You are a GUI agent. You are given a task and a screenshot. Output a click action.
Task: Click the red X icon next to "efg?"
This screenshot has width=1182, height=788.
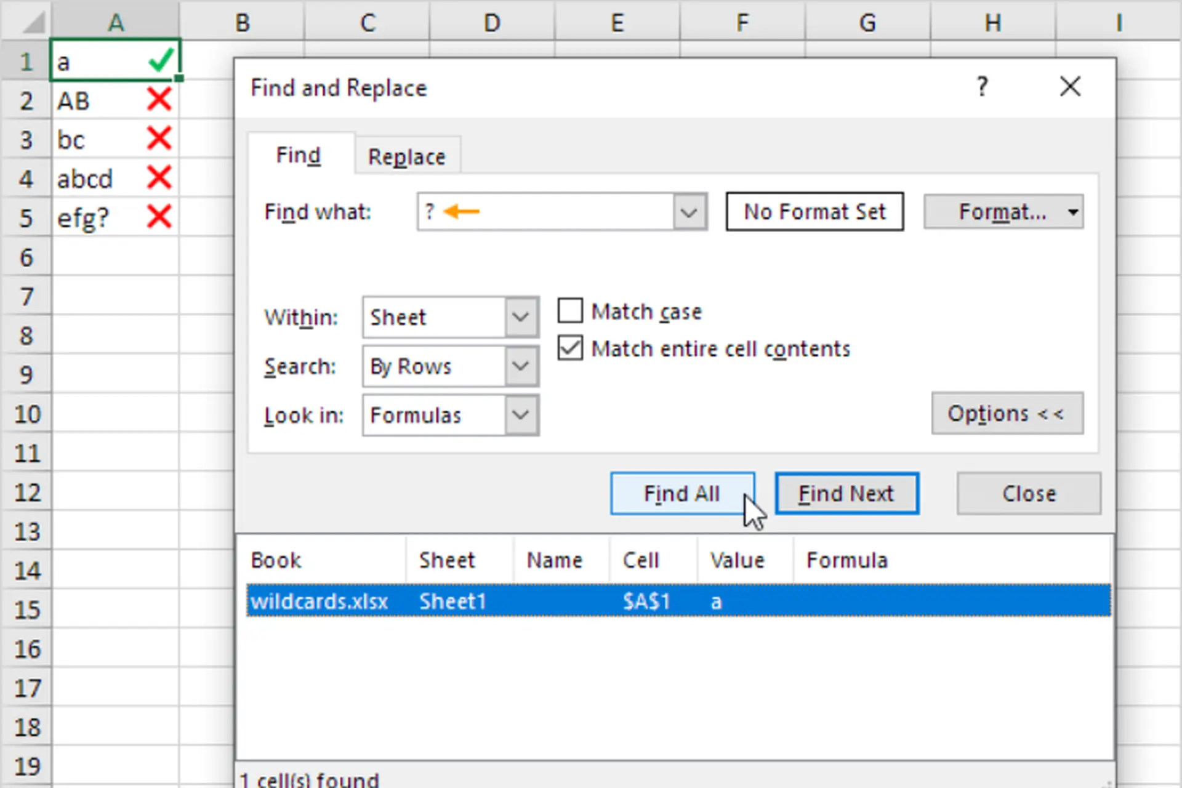[x=159, y=217]
